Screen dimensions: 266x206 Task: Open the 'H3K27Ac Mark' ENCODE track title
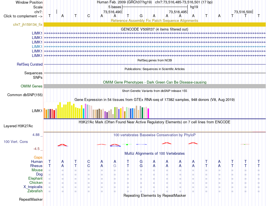155,122
